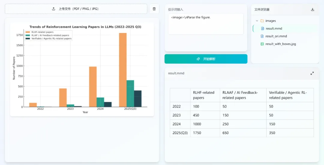Click the orange RLHF legend swatch
The image size is (324, 165).
coord(28,32)
